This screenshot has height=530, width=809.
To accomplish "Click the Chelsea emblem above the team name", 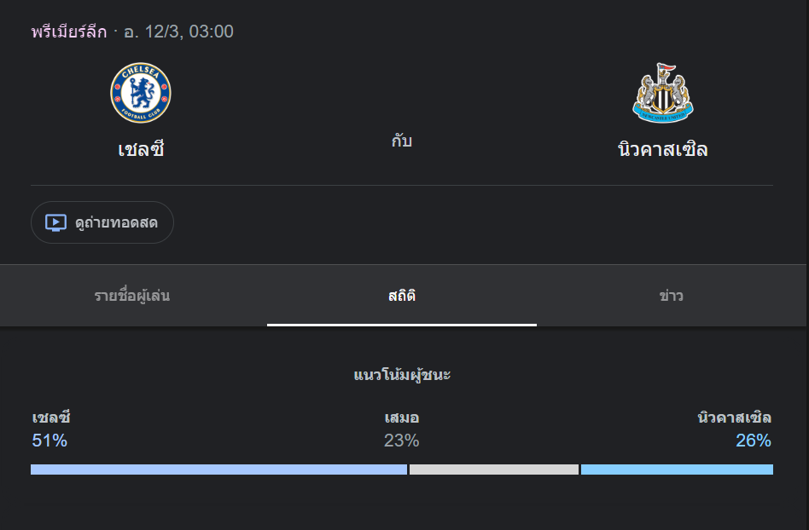I will [141, 92].
